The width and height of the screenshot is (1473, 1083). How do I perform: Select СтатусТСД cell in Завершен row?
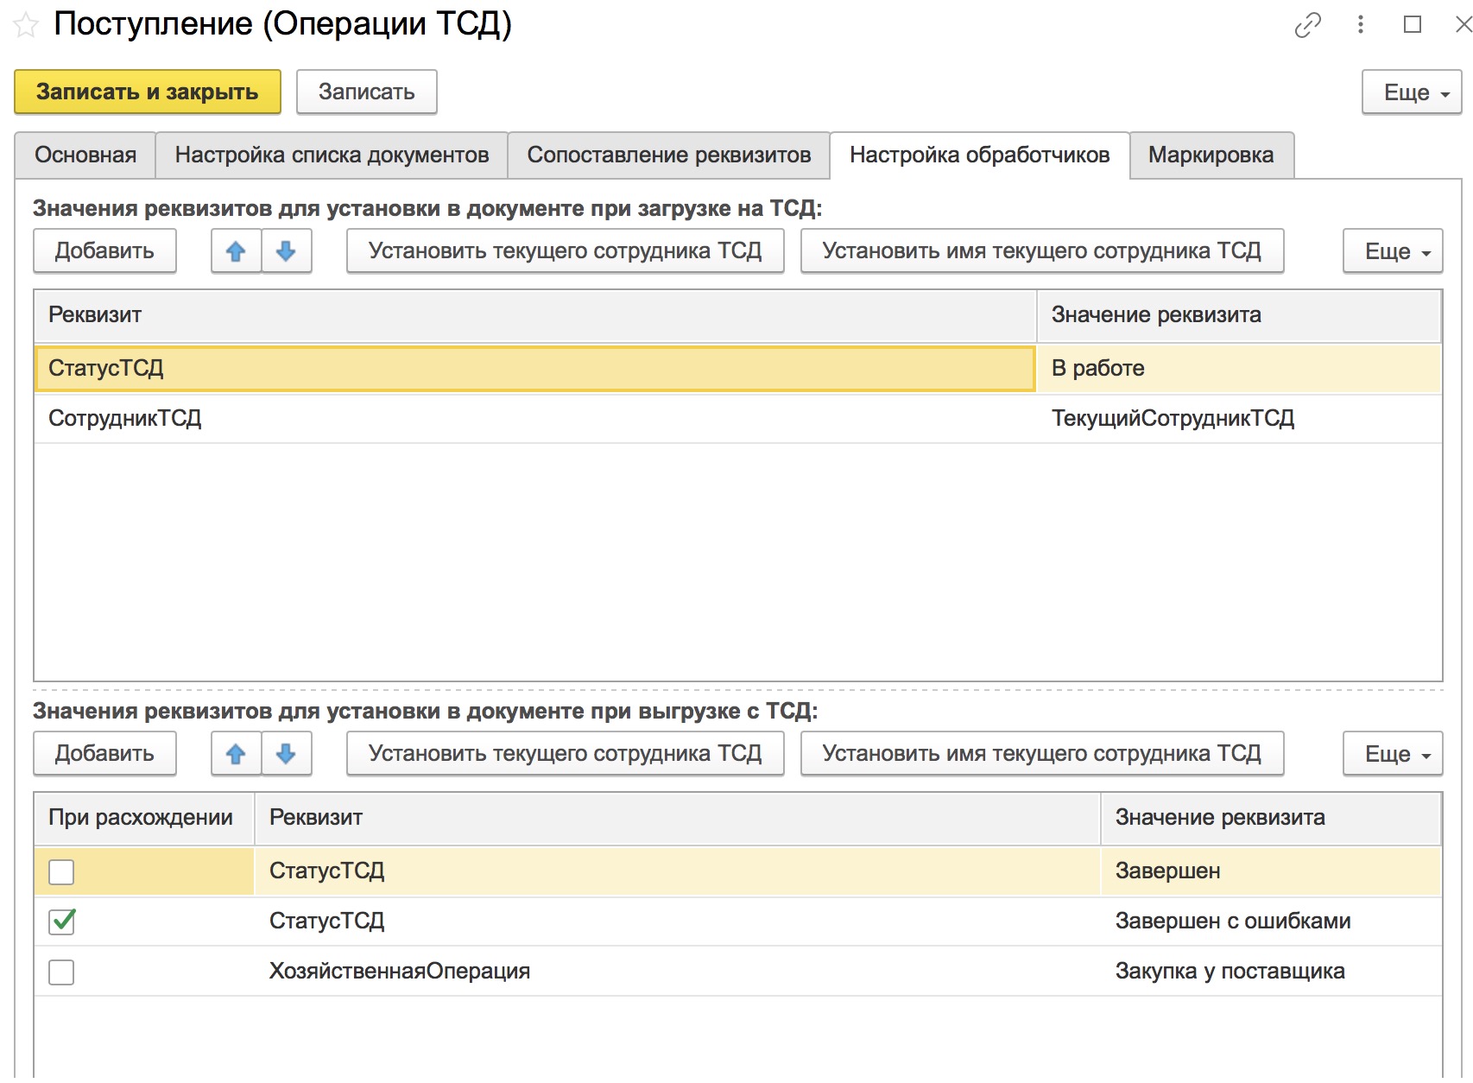677,871
